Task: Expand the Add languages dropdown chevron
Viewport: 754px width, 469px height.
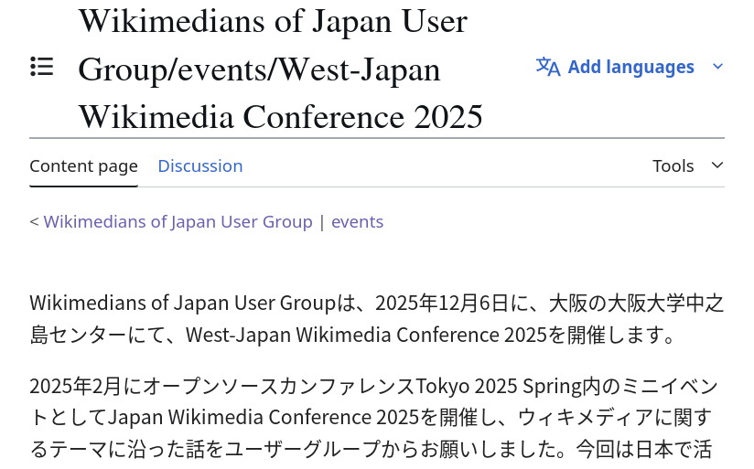Action: [717, 67]
